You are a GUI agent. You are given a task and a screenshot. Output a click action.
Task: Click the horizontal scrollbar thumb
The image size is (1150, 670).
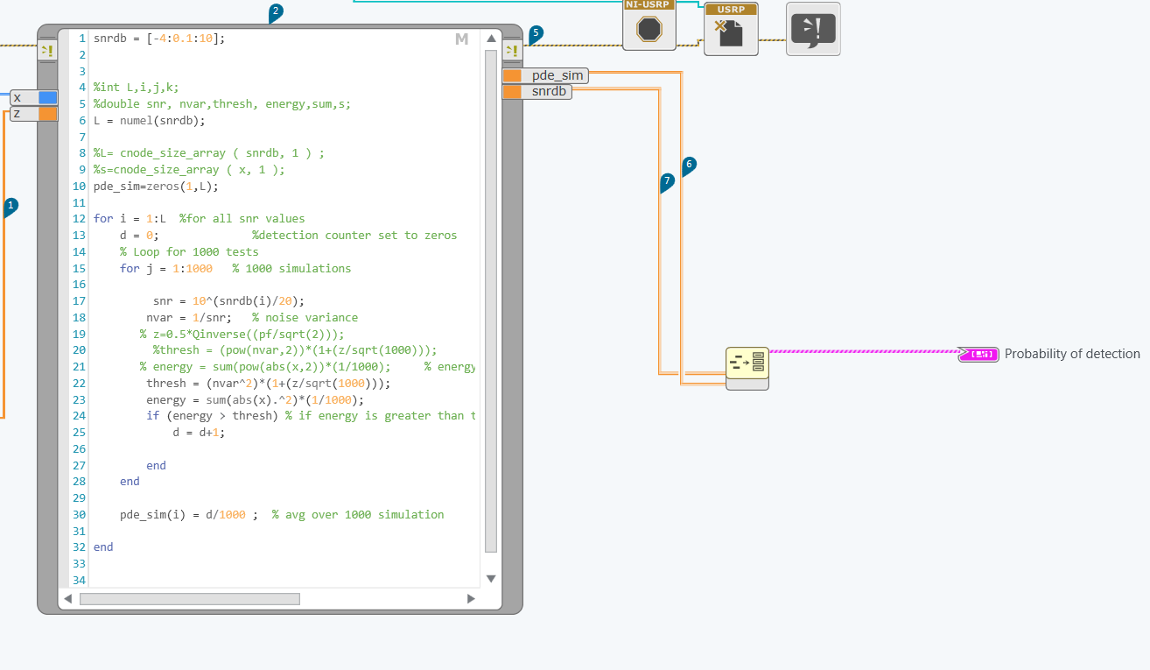coord(190,599)
